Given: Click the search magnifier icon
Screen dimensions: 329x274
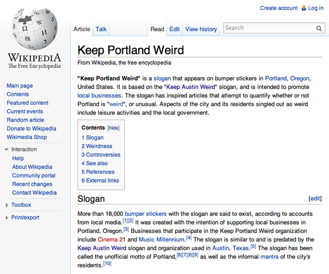Looking at the screenshot, I should (319, 28).
